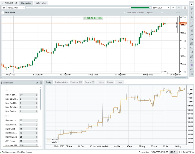Adjust the Max Total D... stepper
The height and width of the screenshot is (154, 195).
pyautogui.click(x=37, y=103)
